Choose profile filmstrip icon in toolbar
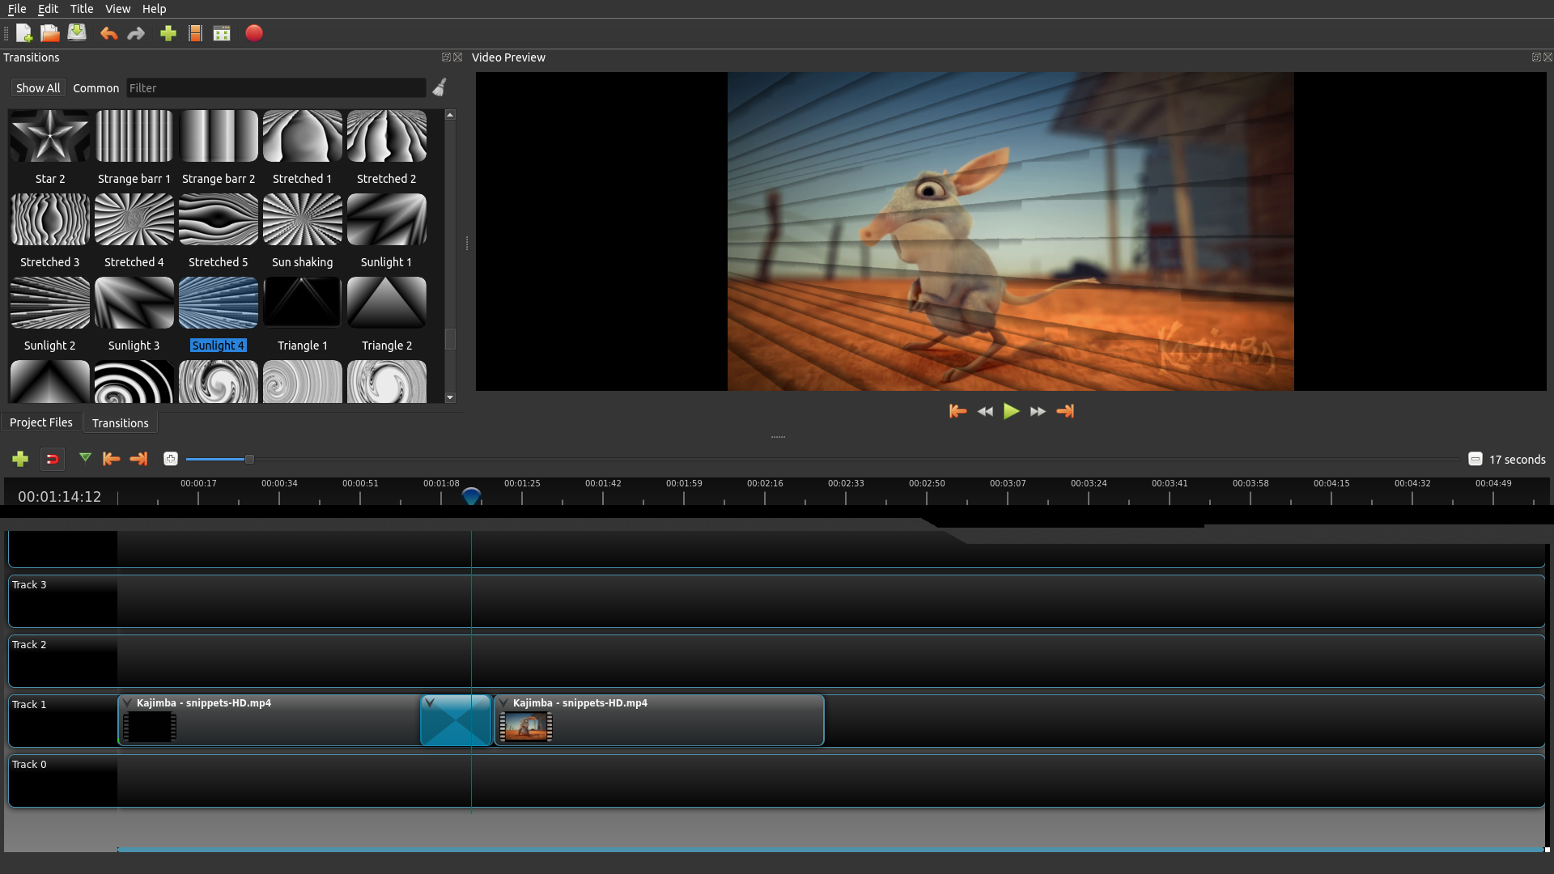This screenshot has height=874, width=1554. (x=195, y=33)
